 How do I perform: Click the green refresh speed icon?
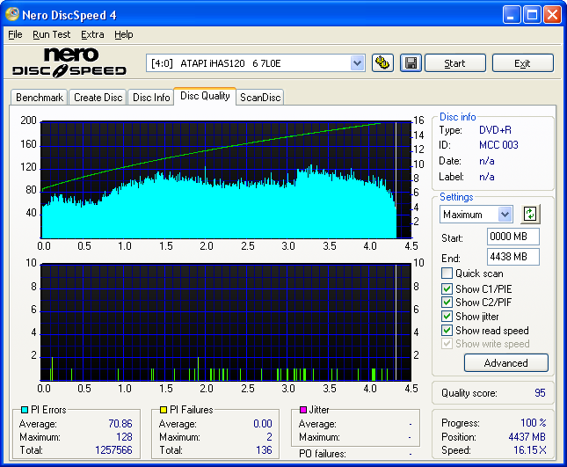coord(530,214)
